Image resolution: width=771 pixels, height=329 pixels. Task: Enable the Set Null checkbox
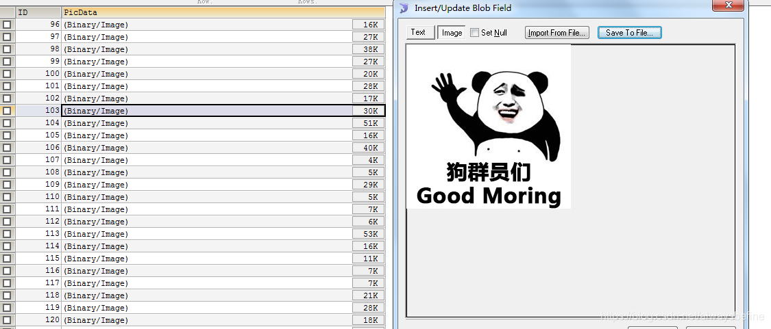[474, 32]
